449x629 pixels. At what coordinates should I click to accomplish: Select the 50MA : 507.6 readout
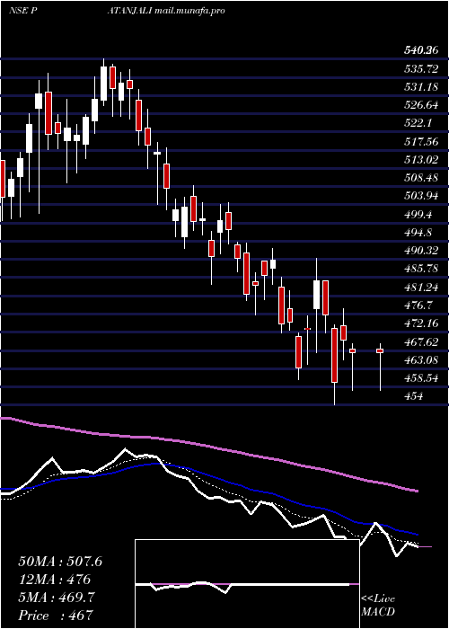tap(60, 562)
